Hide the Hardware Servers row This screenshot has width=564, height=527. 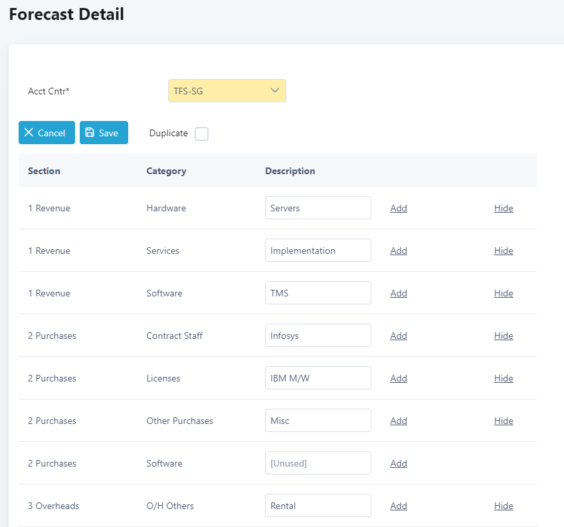coord(504,208)
